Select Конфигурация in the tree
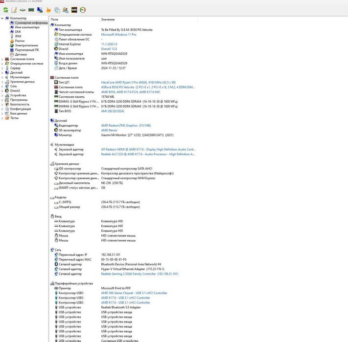 point(21,109)
